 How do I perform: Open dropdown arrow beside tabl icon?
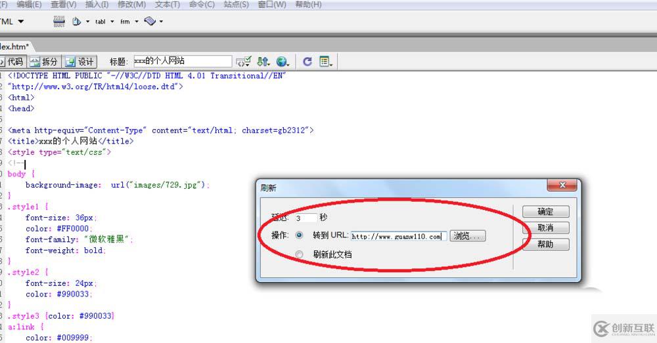pyautogui.click(x=112, y=22)
